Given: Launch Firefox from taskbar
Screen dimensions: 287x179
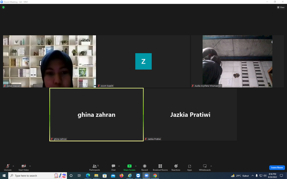Looking at the screenshot, I should pos(122,175).
